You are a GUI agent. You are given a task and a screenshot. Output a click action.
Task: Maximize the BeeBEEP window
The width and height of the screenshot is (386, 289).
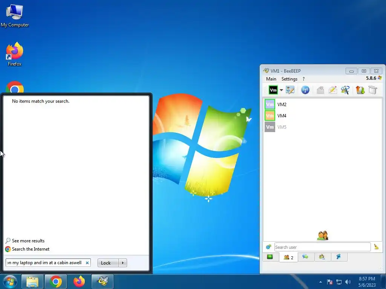pyautogui.click(x=364, y=71)
